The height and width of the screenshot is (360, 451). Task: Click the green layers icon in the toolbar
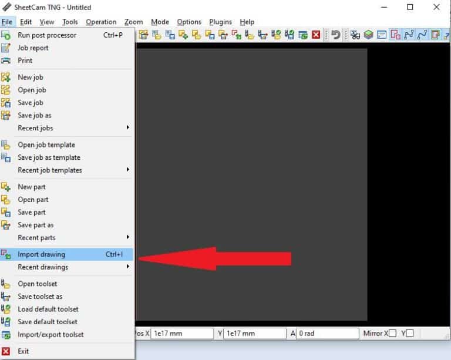click(368, 35)
